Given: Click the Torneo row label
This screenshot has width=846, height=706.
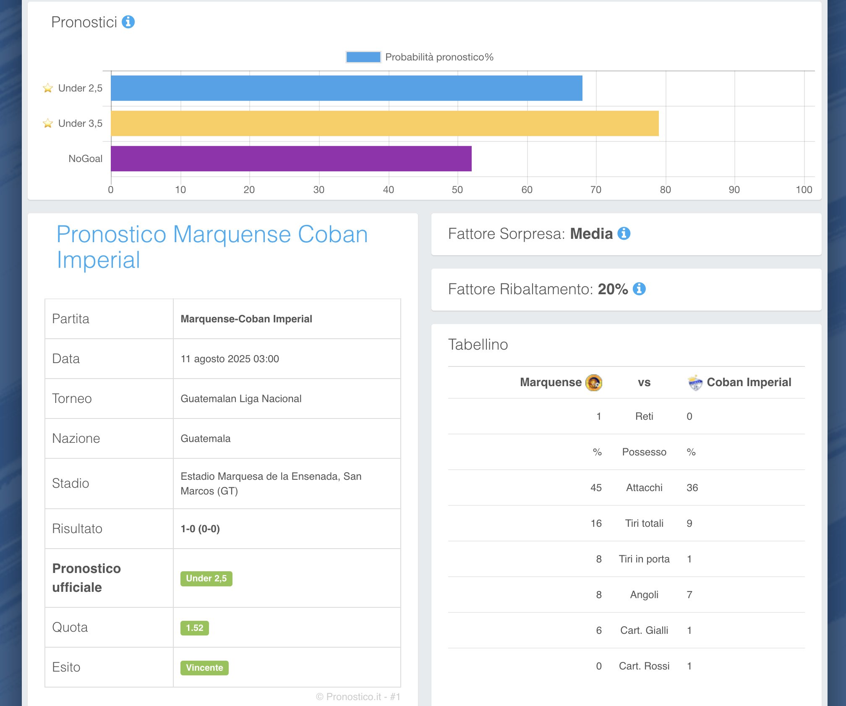Looking at the screenshot, I should click(72, 399).
